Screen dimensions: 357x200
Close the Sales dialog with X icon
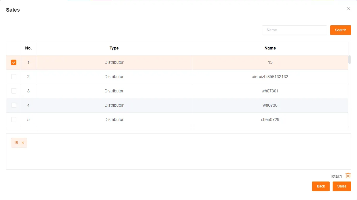(x=349, y=9)
